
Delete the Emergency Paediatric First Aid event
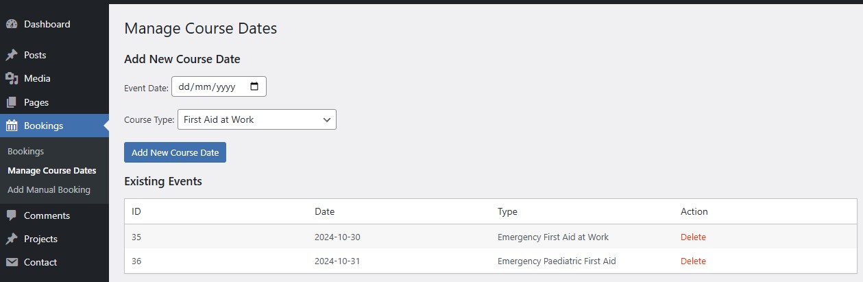pyautogui.click(x=692, y=261)
